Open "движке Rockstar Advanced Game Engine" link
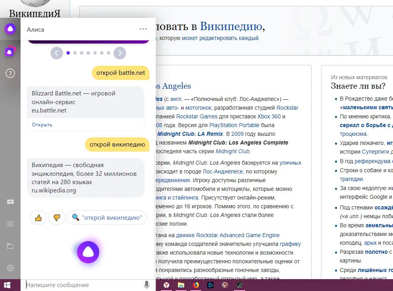Image resolution: width=393 pixels, height=291 pixels. (x=228, y=235)
